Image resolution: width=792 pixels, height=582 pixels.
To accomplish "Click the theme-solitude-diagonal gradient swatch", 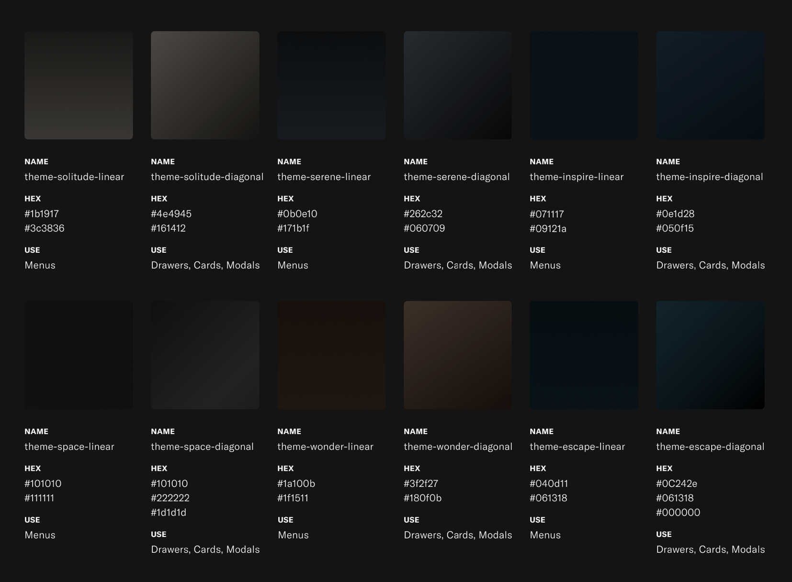I will [205, 85].
